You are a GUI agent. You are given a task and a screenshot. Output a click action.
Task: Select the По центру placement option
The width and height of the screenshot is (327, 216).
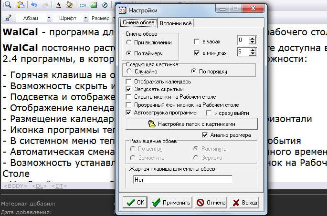(x=132, y=149)
